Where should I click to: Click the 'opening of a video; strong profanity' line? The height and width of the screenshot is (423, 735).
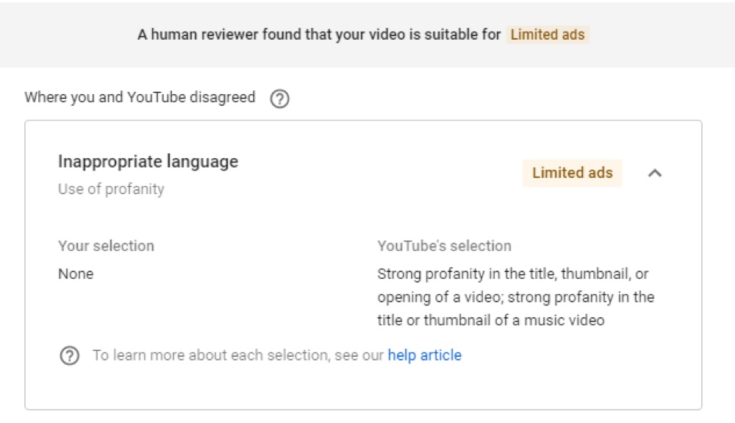click(x=516, y=297)
